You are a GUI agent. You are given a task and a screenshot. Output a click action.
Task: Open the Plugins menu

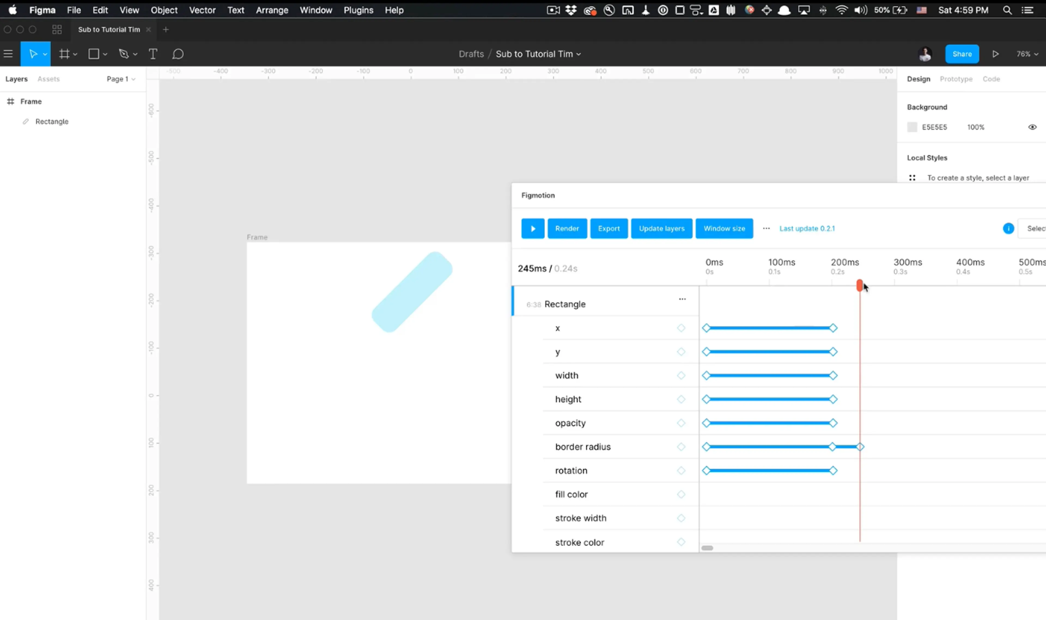click(358, 10)
